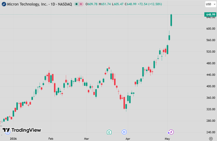The height and width of the screenshot is (141, 217).
Task: Open the Micron Technology, Inc. symbol title
Action: pos(40,4)
